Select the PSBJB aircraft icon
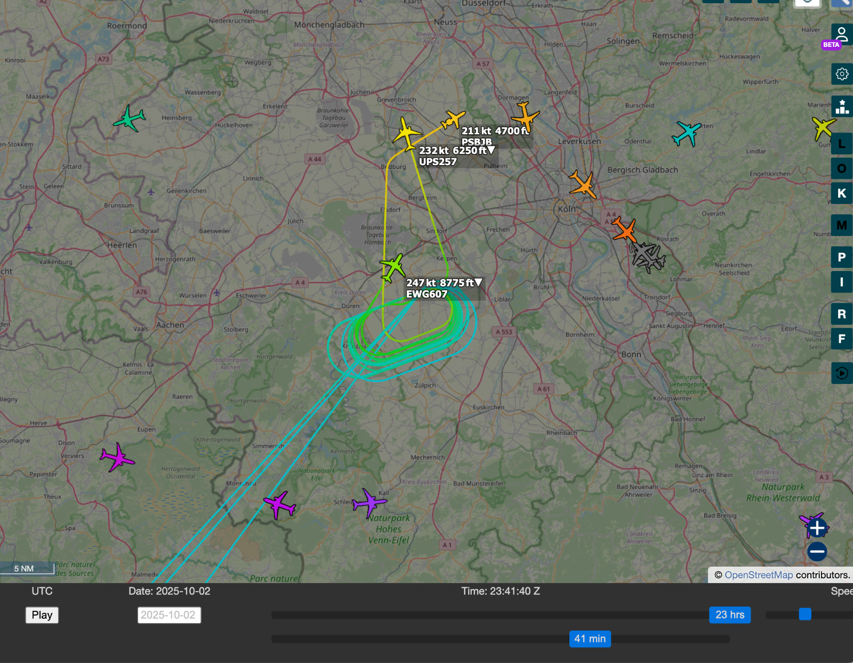This screenshot has height=663, width=853. tap(453, 119)
